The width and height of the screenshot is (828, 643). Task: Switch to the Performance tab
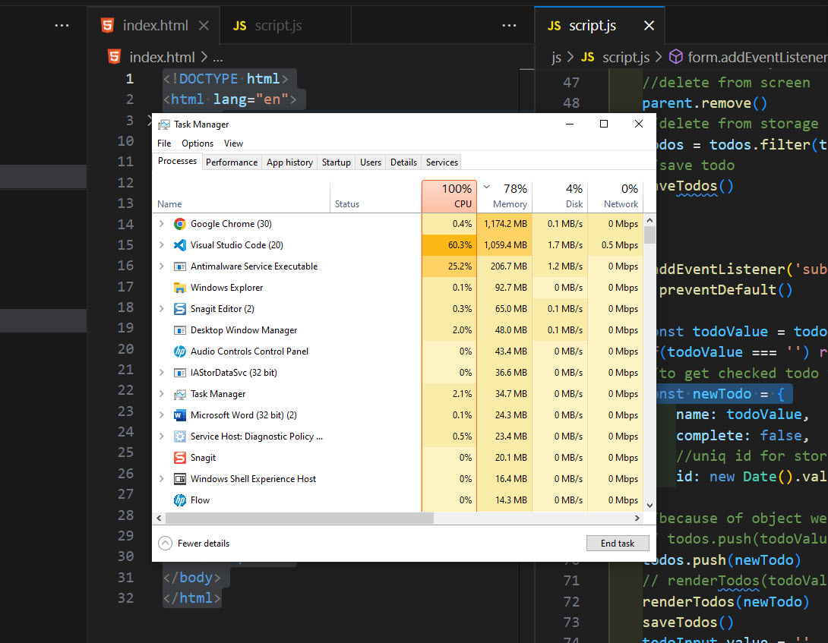[x=232, y=162]
